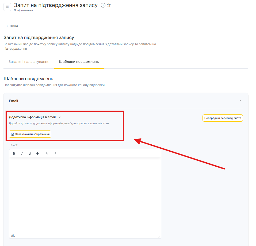Viewport: 256px width, 246px height.
Task: Collapse the Email section
Action: (240, 101)
